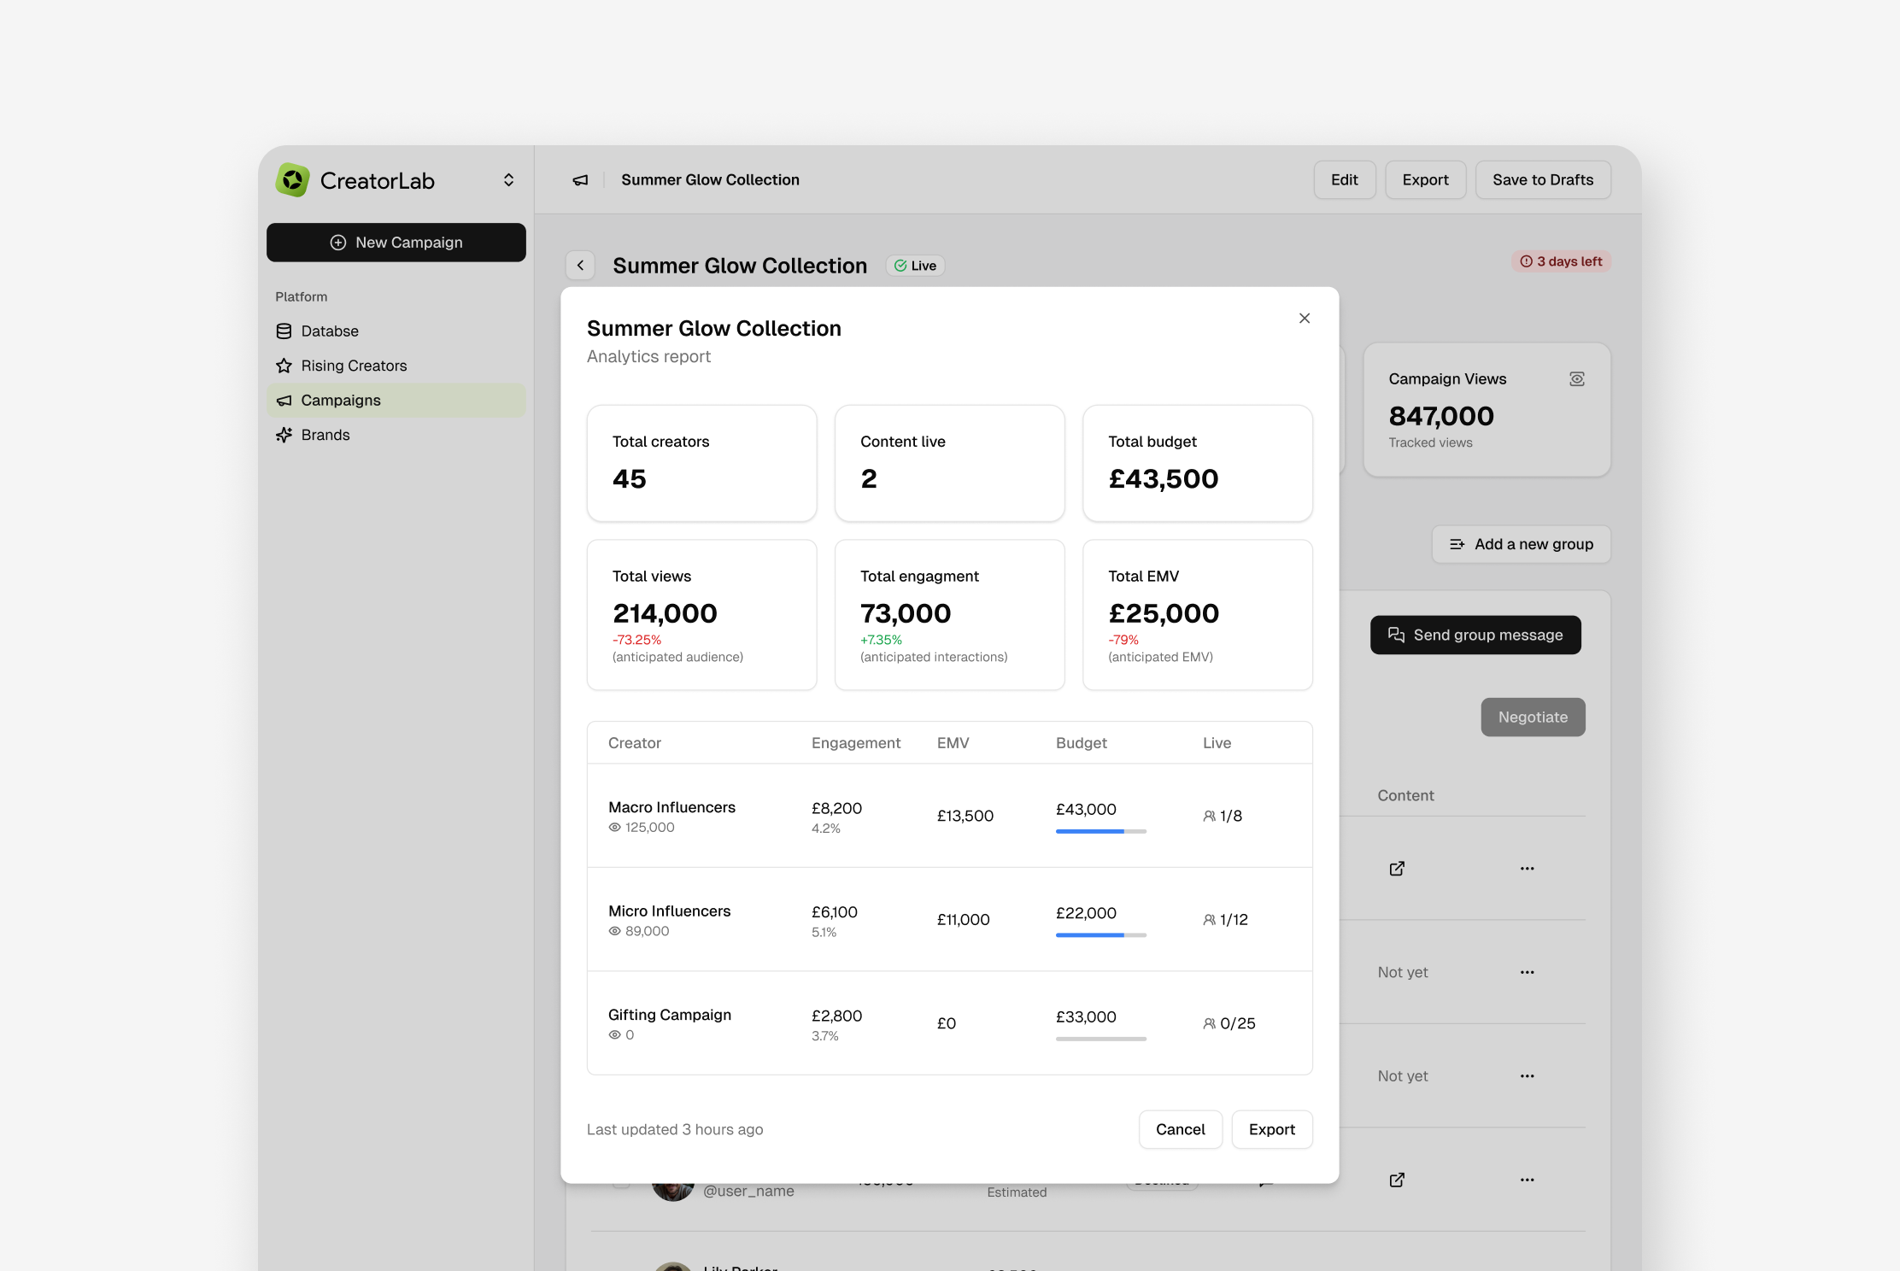Open Rising Creators in sidebar
This screenshot has height=1271, width=1900.
pos(353,366)
